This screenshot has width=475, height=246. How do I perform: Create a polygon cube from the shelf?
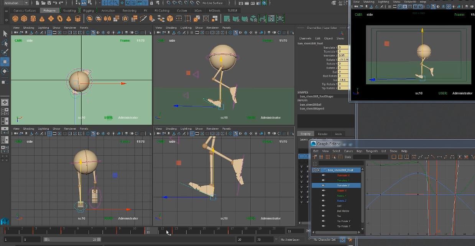[x=24, y=19]
